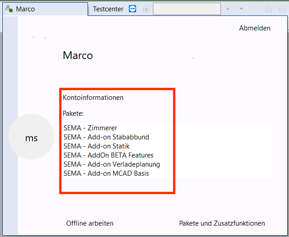
Task: Open the Testcenter tab
Action: 108,9
